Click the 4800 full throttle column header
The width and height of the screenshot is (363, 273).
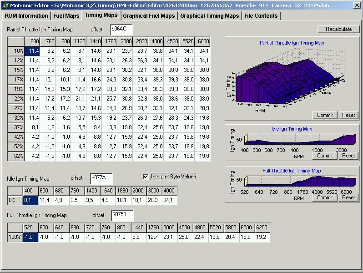[x=201, y=227]
